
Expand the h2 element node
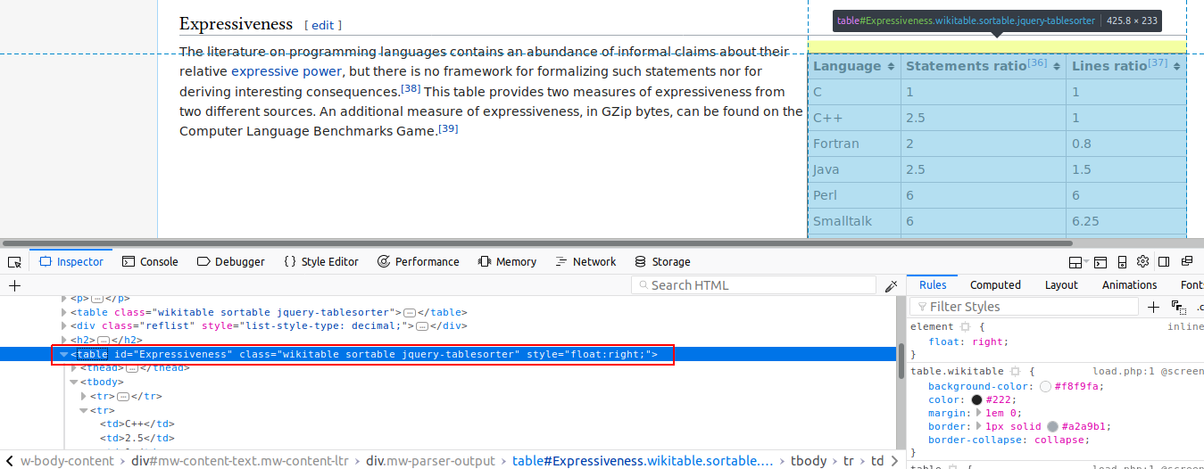pyautogui.click(x=64, y=341)
